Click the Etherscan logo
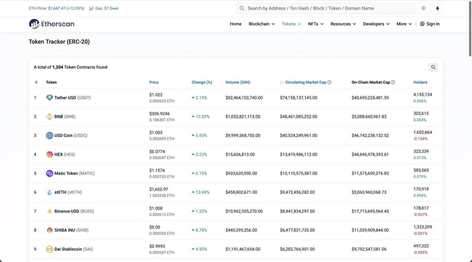The width and height of the screenshot is (472, 262). point(52,24)
